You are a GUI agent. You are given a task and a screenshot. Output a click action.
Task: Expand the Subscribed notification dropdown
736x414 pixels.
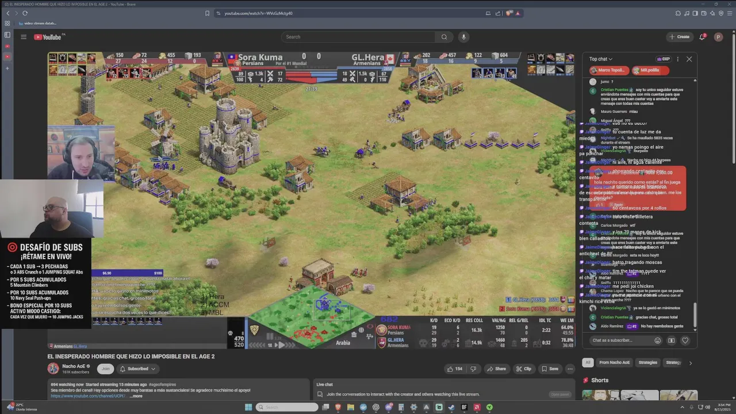point(137,369)
